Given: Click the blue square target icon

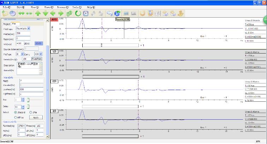Looking at the screenshot, I should point(86,13).
